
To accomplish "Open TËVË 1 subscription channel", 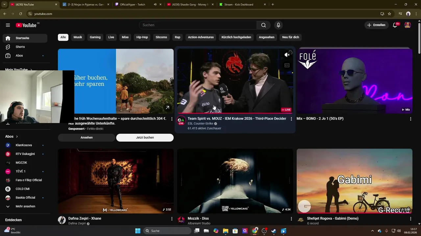I will (25, 171).
